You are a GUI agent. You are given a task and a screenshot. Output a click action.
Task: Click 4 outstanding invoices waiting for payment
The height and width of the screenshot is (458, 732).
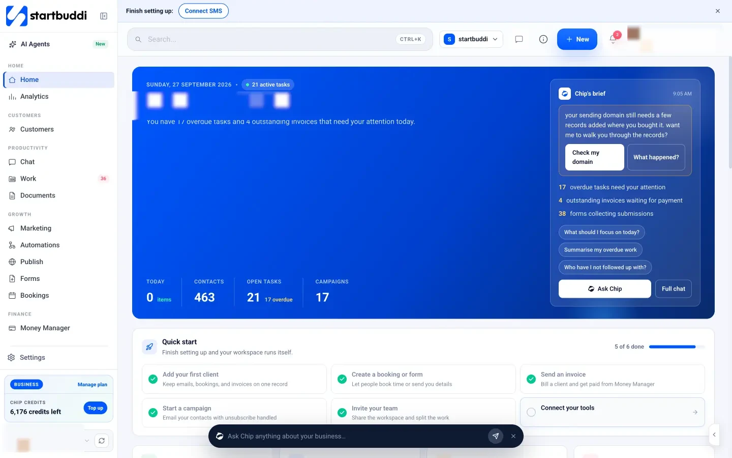coord(621,201)
